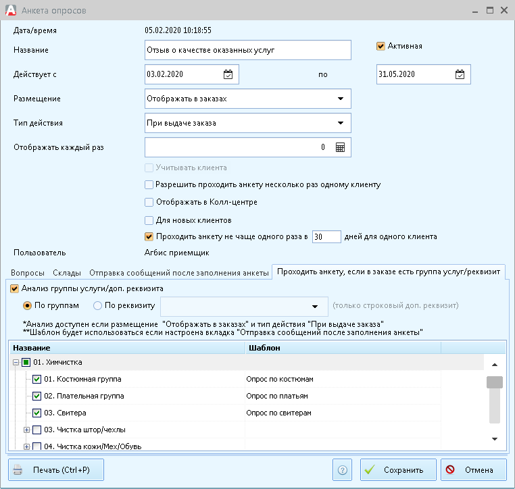515x489 pixels.
Task: Click the 'Название' column header
Action: 128,348
